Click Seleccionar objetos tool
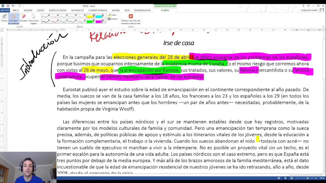Screen dimensions: 326x183 pyautogui.click(x=34, y=19)
